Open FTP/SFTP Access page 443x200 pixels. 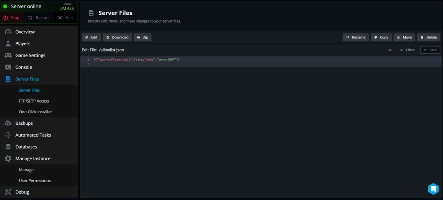(x=34, y=101)
